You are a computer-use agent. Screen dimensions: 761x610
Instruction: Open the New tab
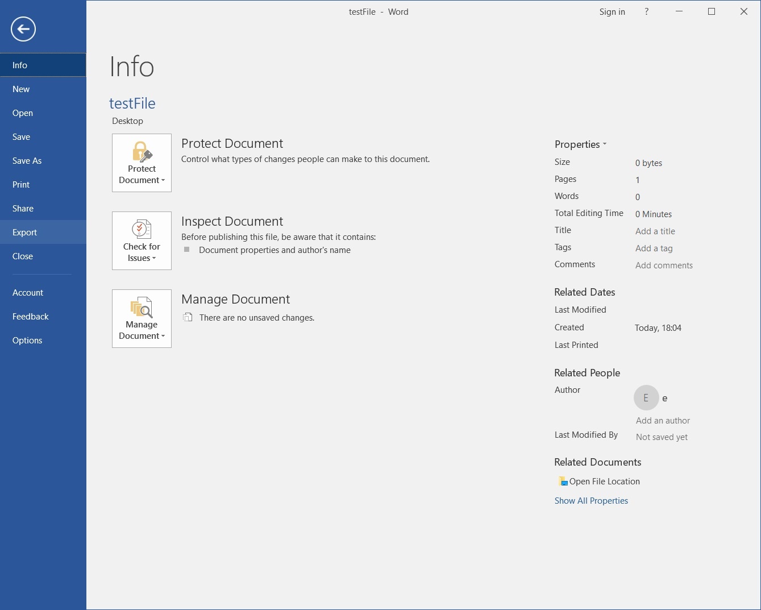pyautogui.click(x=43, y=89)
